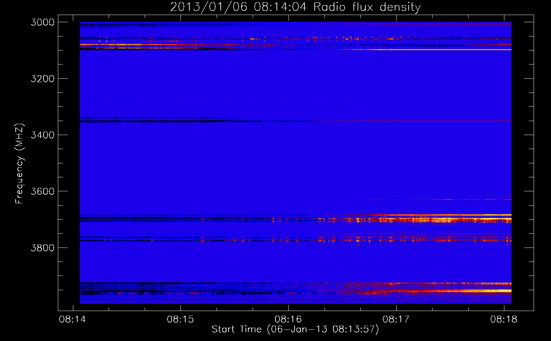Click the 3200 frequency tick label
Image resolution: width=551 pixels, height=341 pixels.
tap(43, 79)
